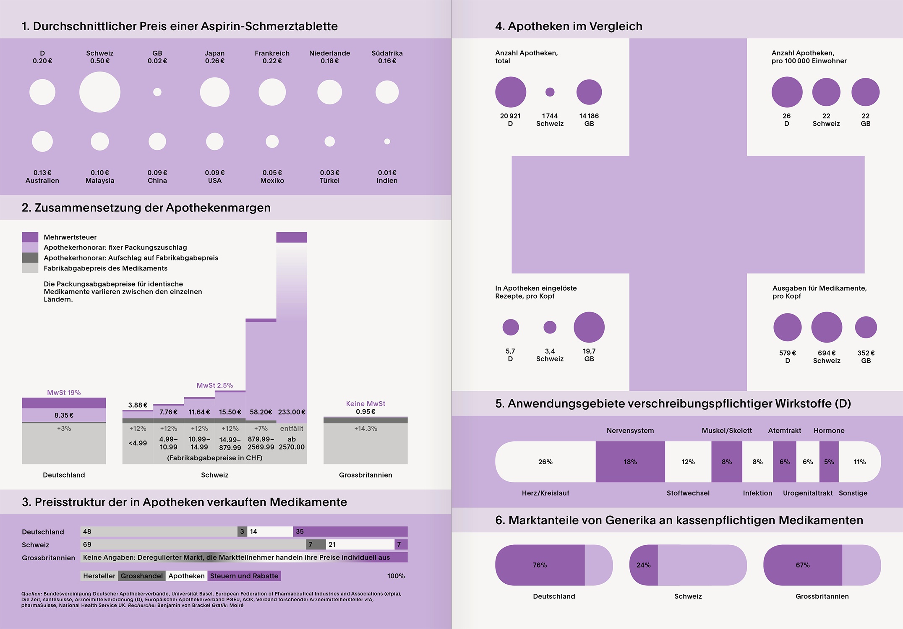Click the Schweiz aspirin price circle
The width and height of the screenshot is (903, 629).
100,92
